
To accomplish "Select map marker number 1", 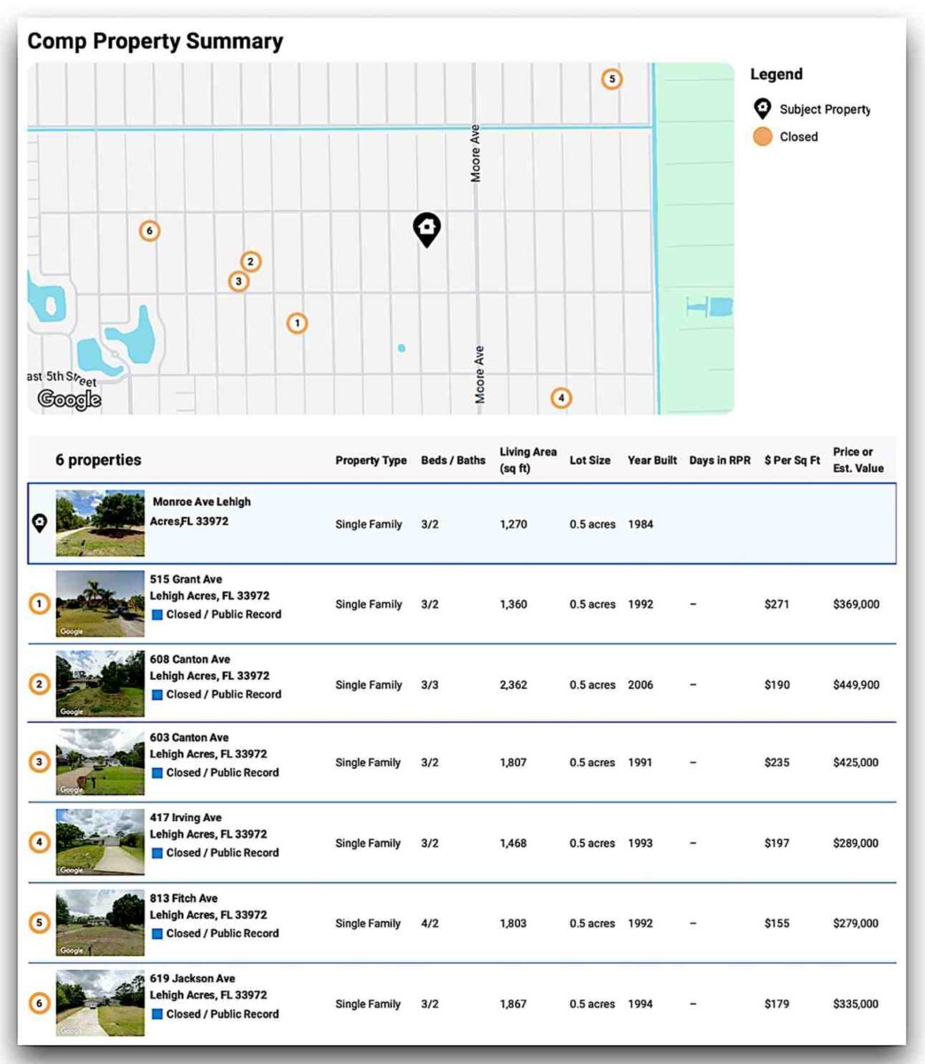I will (297, 324).
